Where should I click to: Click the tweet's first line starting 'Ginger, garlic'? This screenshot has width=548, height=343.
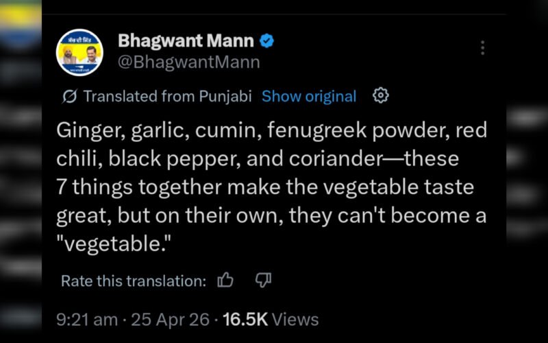pos(271,130)
